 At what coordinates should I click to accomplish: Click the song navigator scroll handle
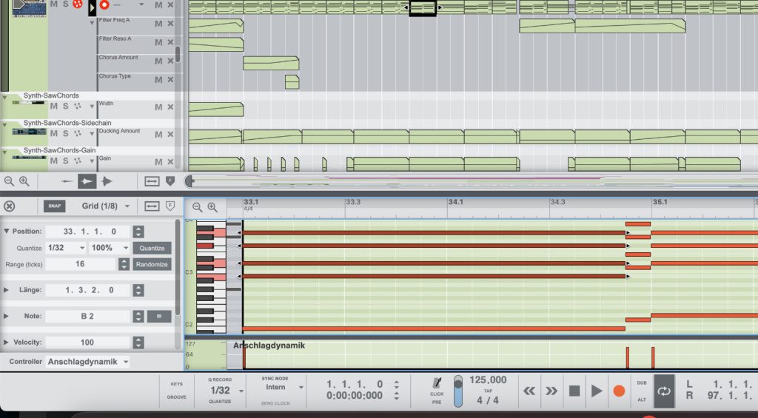[x=189, y=181]
